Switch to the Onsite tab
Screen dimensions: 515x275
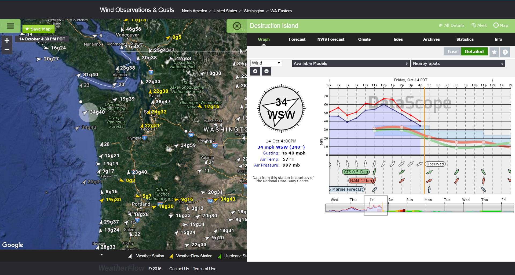tap(364, 39)
